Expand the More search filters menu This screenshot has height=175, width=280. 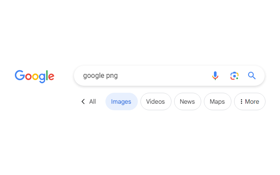250,101
